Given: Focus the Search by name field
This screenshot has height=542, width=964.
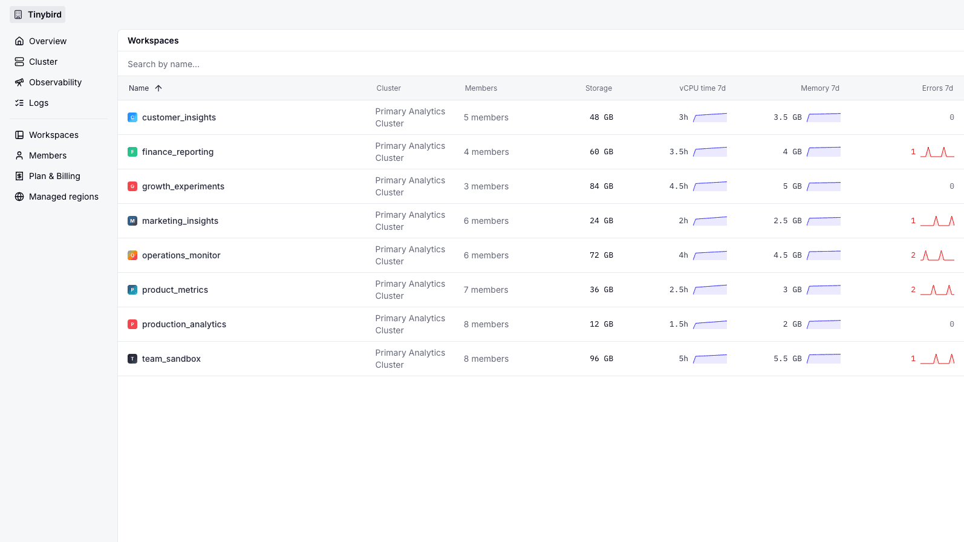Looking at the screenshot, I should (541, 64).
